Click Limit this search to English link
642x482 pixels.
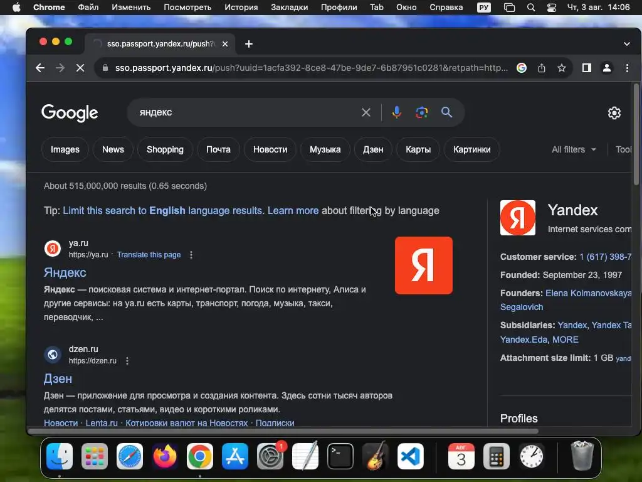[x=162, y=211]
